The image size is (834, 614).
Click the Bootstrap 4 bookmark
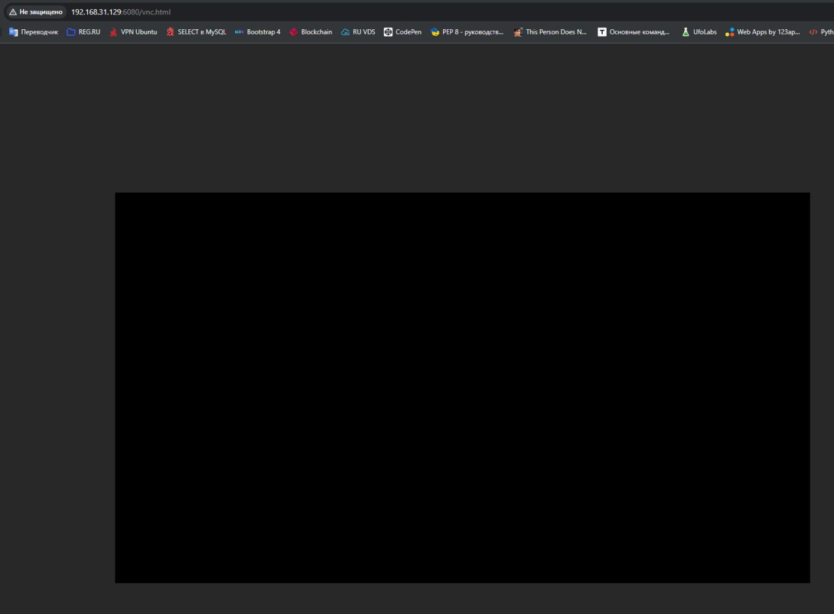tap(257, 32)
